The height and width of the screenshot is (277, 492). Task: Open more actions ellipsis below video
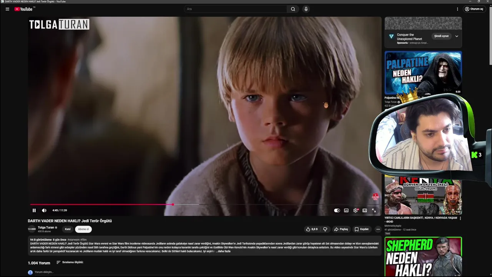click(378, 229)
